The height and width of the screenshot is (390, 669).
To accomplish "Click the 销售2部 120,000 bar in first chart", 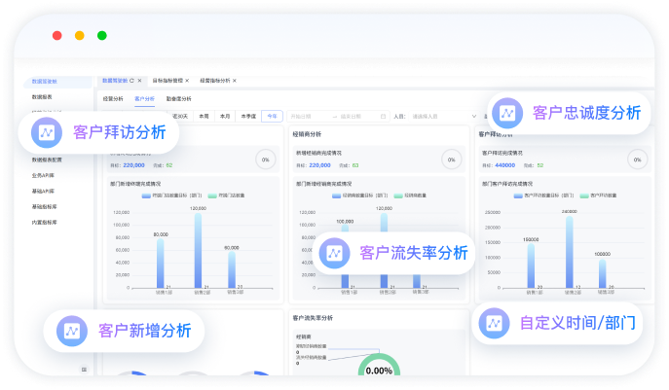I will [x=198, y=249].
